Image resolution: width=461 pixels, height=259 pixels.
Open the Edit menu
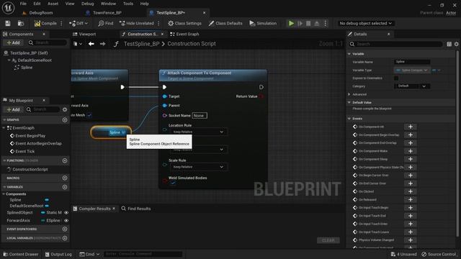click(x=37, y=4)
